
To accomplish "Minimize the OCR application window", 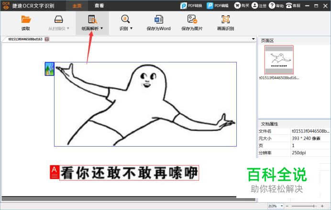I will pos(307,6).
